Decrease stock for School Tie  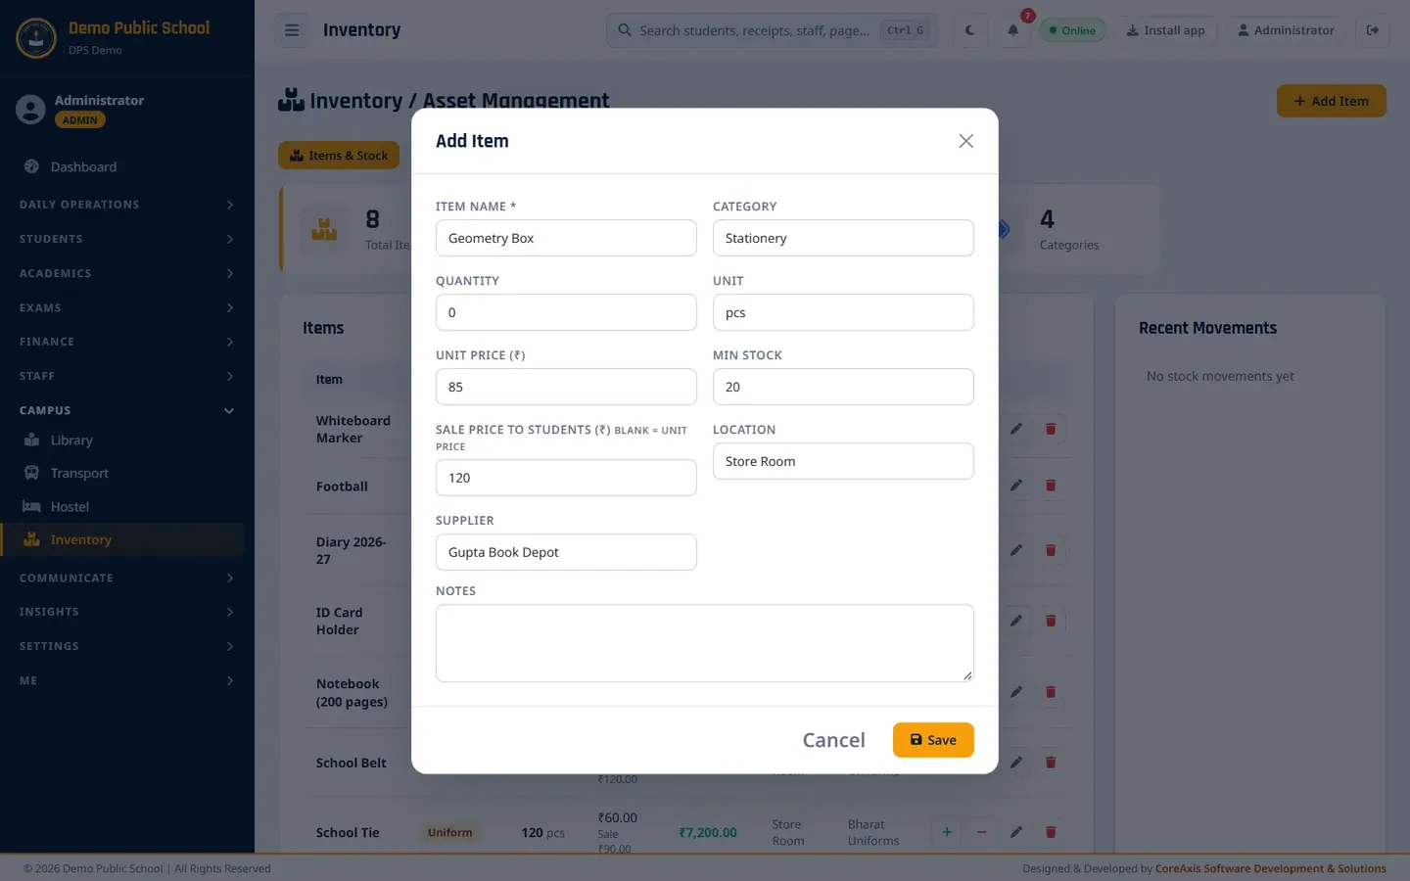click(981, 832)
